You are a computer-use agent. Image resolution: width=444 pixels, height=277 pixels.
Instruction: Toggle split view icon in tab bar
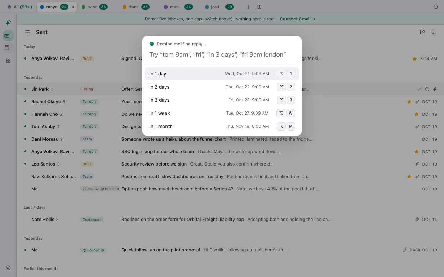click(259, 7)
